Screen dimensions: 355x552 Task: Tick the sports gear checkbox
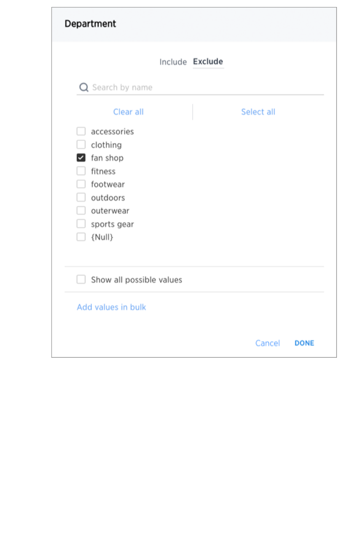tap(81, 224)
